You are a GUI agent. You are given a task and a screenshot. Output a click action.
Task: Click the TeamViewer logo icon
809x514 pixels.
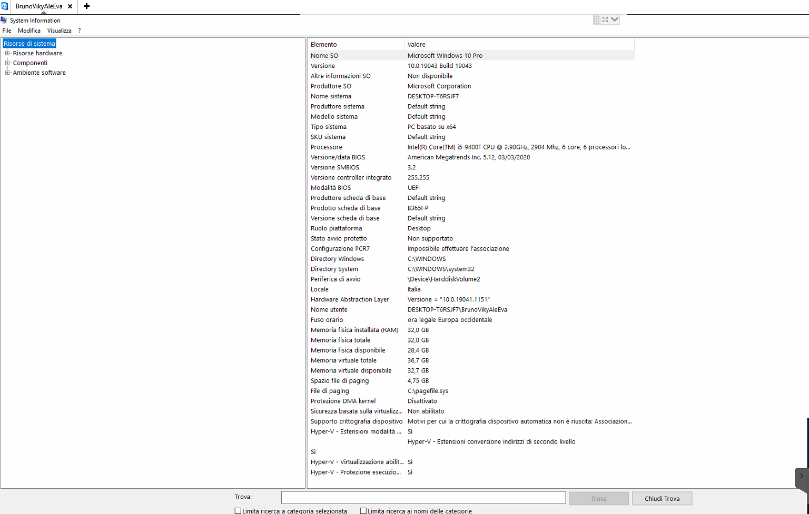pyautogui.click(x=5, y=6)
